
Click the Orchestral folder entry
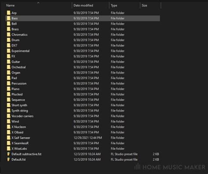point(18,67)
